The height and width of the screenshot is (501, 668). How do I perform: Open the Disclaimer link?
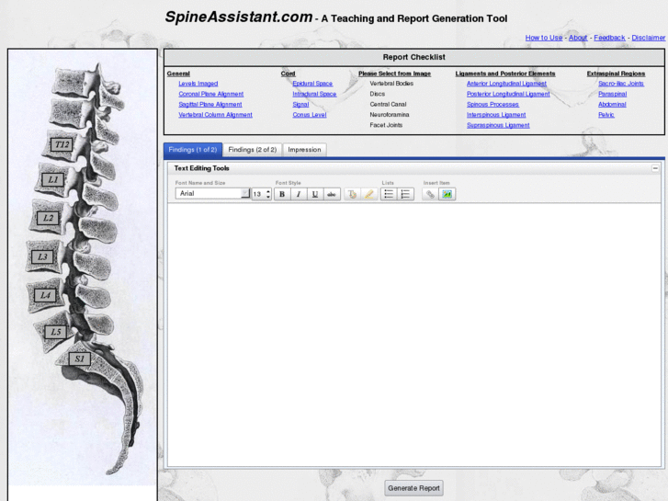point(648,38)
